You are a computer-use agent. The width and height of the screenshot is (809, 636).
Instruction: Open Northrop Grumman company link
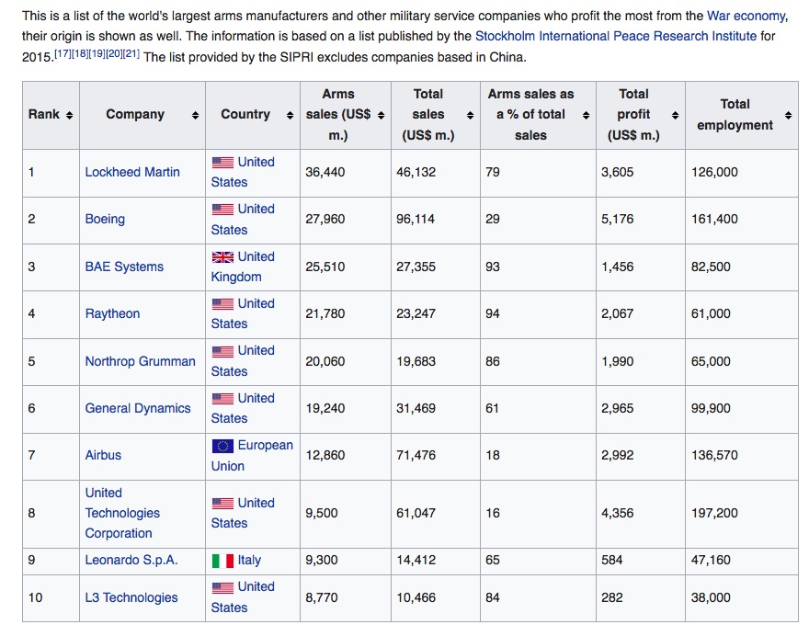(141, 361)
